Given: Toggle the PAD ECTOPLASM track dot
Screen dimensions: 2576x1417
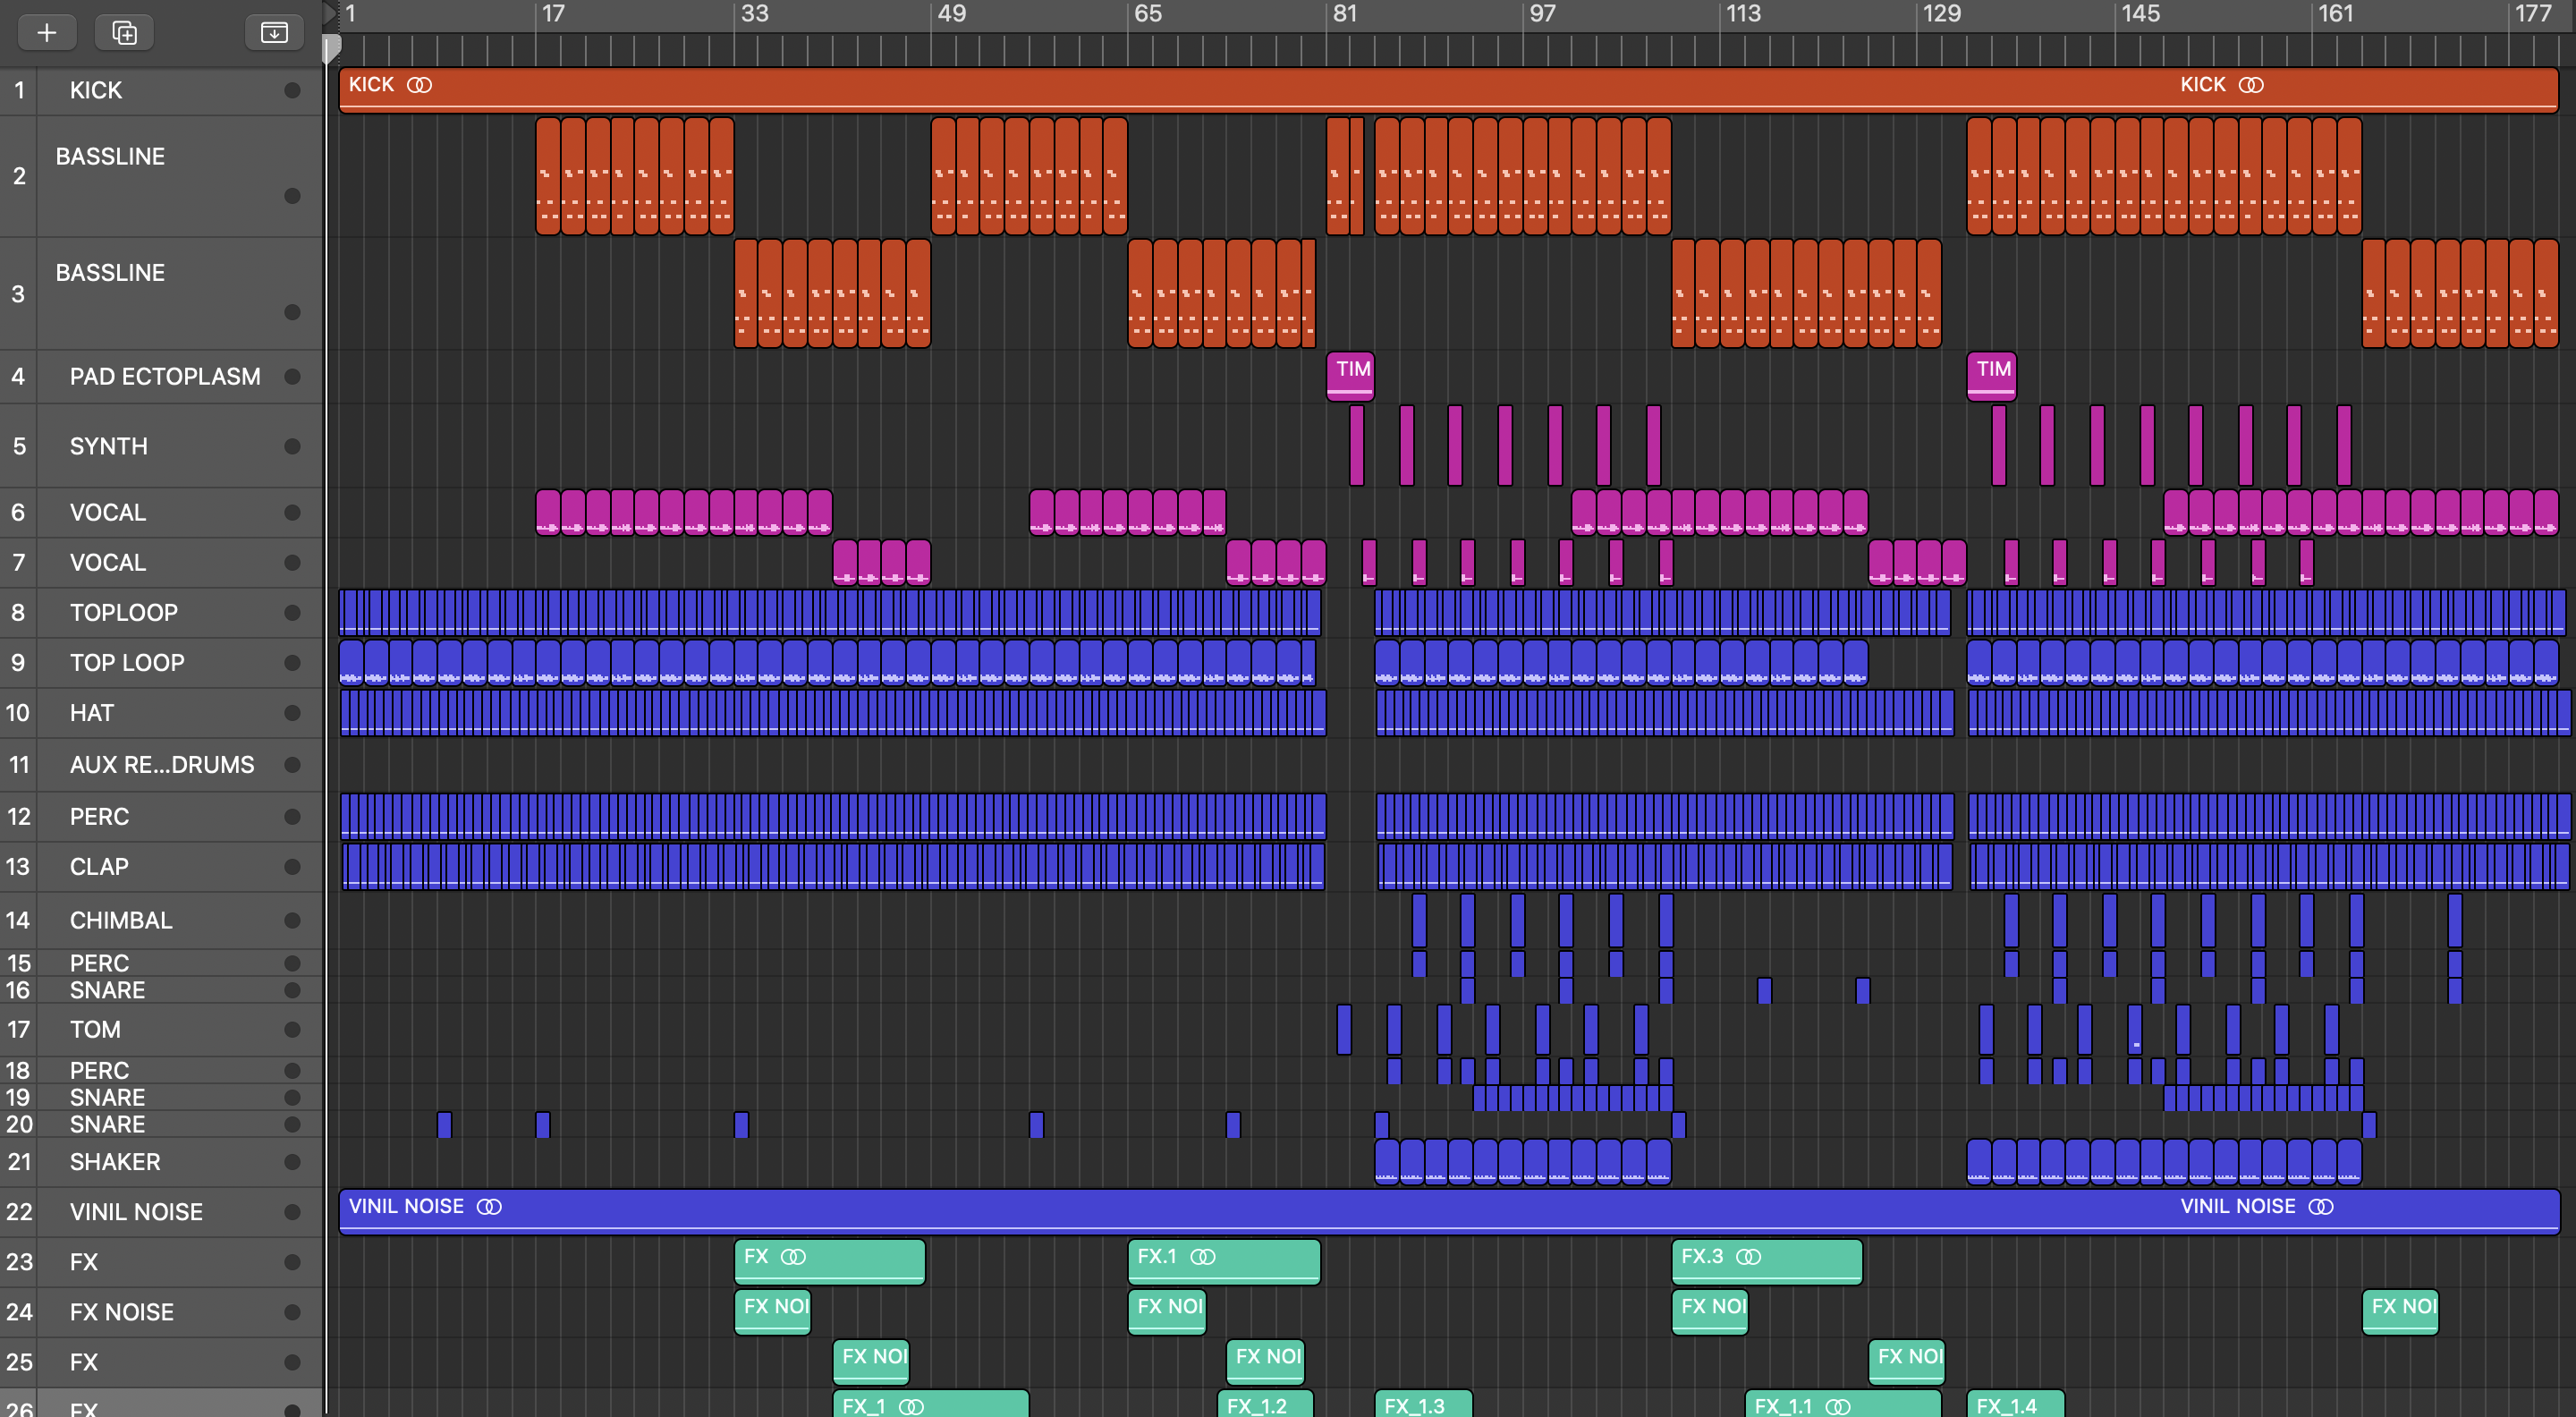Looking at the screenshot, I should tap(292, 377).
